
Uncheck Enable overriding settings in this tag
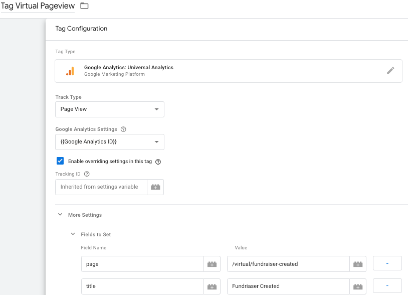pyautogui.click(x=60, y=161)
